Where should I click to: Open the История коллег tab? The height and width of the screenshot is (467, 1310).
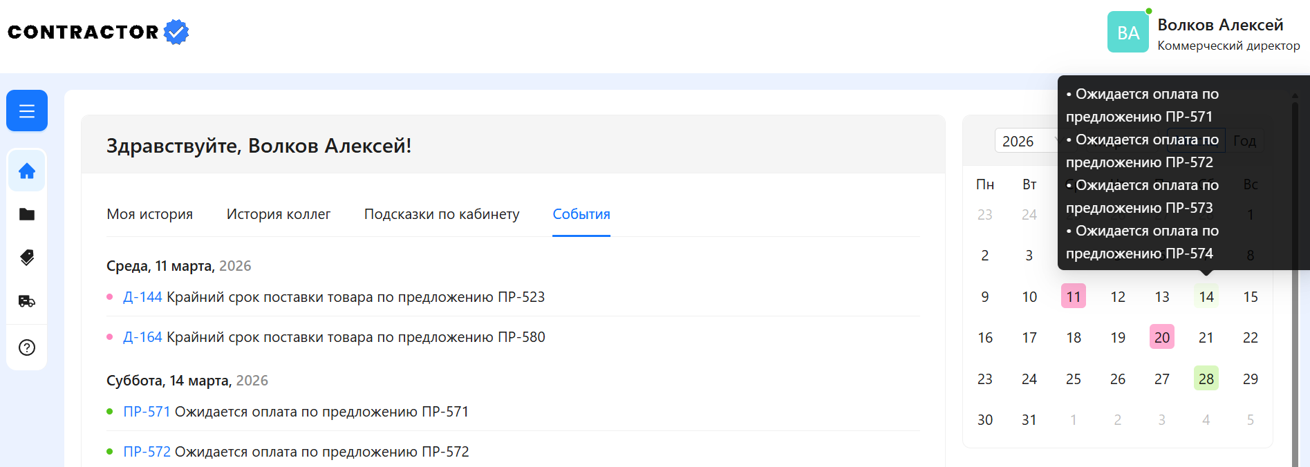point(278,214)
